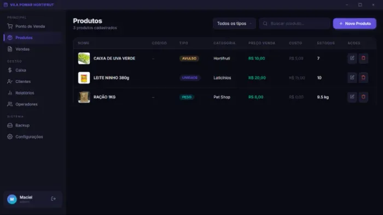Open the Relatórios menu item
This screenshot has height=215, width=383.
point(33,93)
